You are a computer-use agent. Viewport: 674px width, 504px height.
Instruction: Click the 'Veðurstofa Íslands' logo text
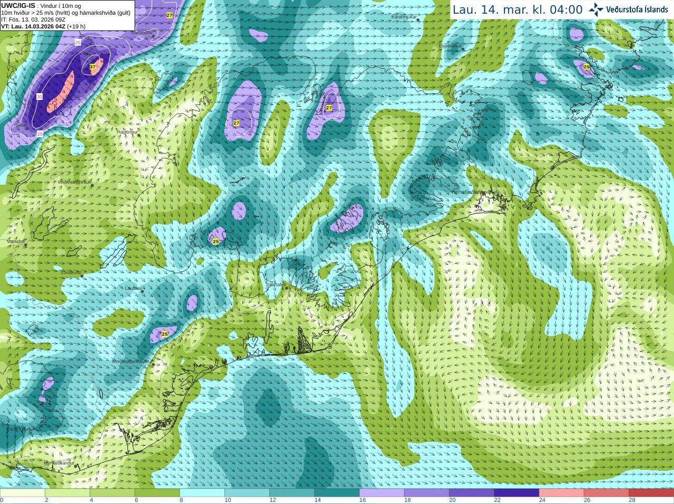pyautogui.click(x=637, y=9)
